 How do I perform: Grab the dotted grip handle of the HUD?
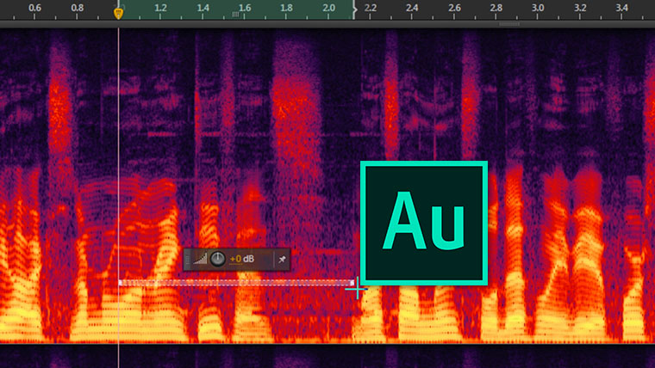tap(189, 259)
